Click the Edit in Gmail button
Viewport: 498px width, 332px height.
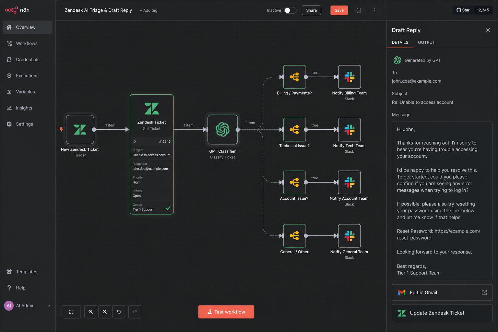(x=442, y=292)
